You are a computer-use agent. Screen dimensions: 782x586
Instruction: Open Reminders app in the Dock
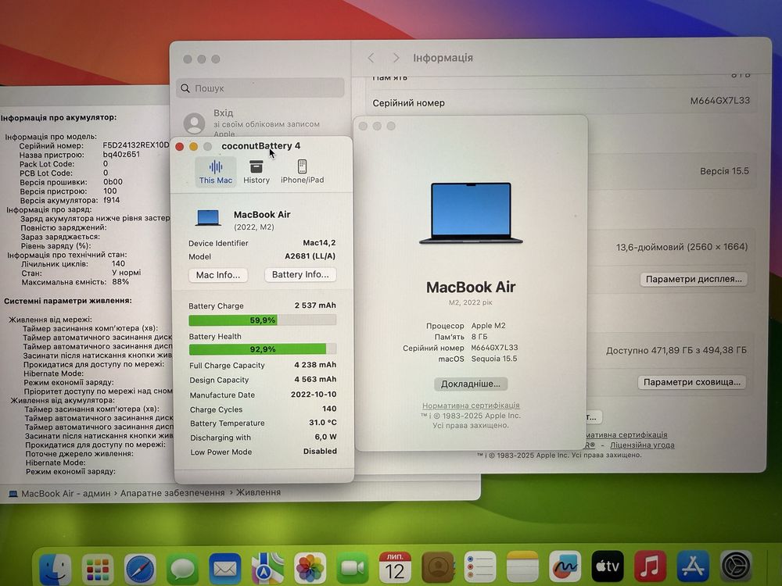[480, 567]
